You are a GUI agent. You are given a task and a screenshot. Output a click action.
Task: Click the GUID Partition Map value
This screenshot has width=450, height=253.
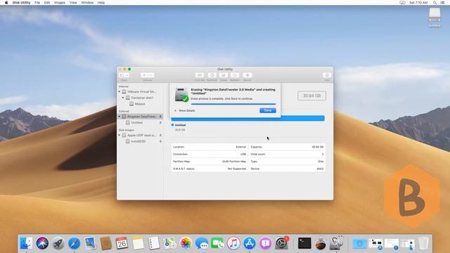tap(234, 162)
